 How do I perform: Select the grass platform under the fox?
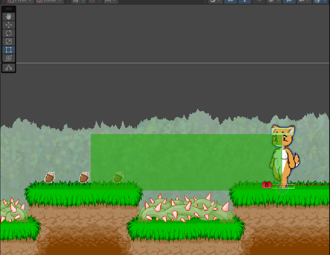[x=279, y=194]
